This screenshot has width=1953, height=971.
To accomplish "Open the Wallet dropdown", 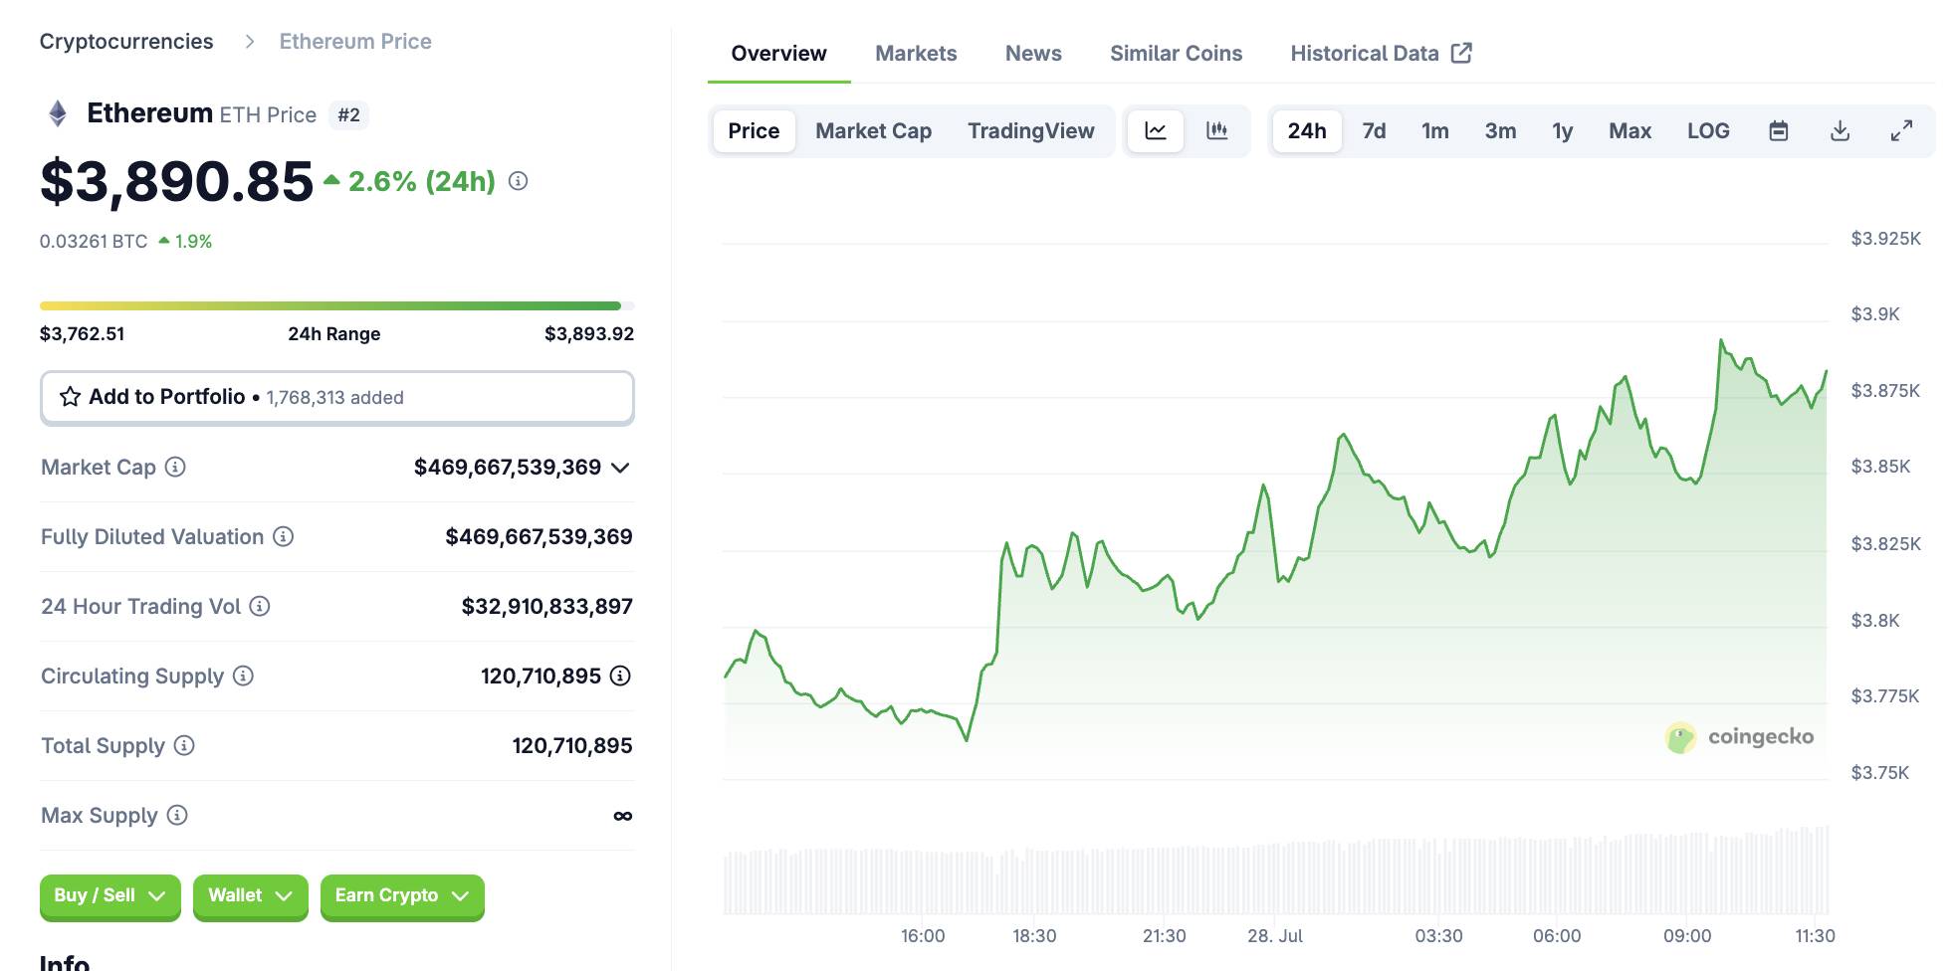I will click(x=250, y=895).
